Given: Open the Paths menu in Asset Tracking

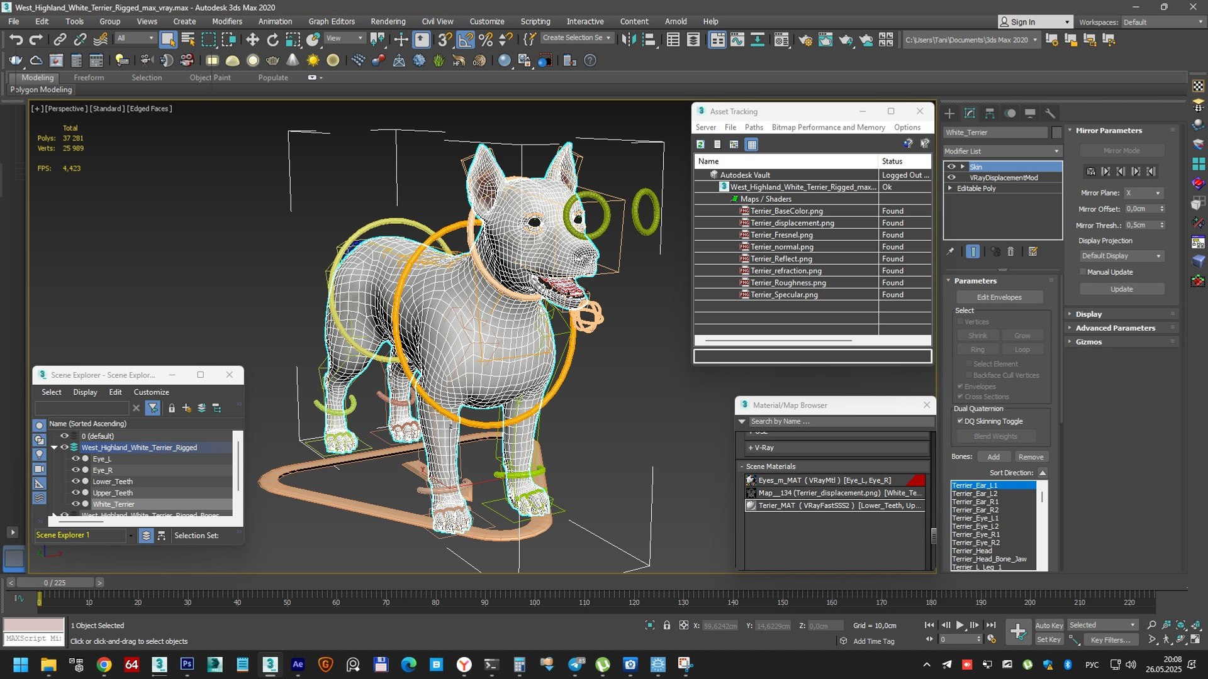Looking at the screenshot, I should click(x=754, y=127).
